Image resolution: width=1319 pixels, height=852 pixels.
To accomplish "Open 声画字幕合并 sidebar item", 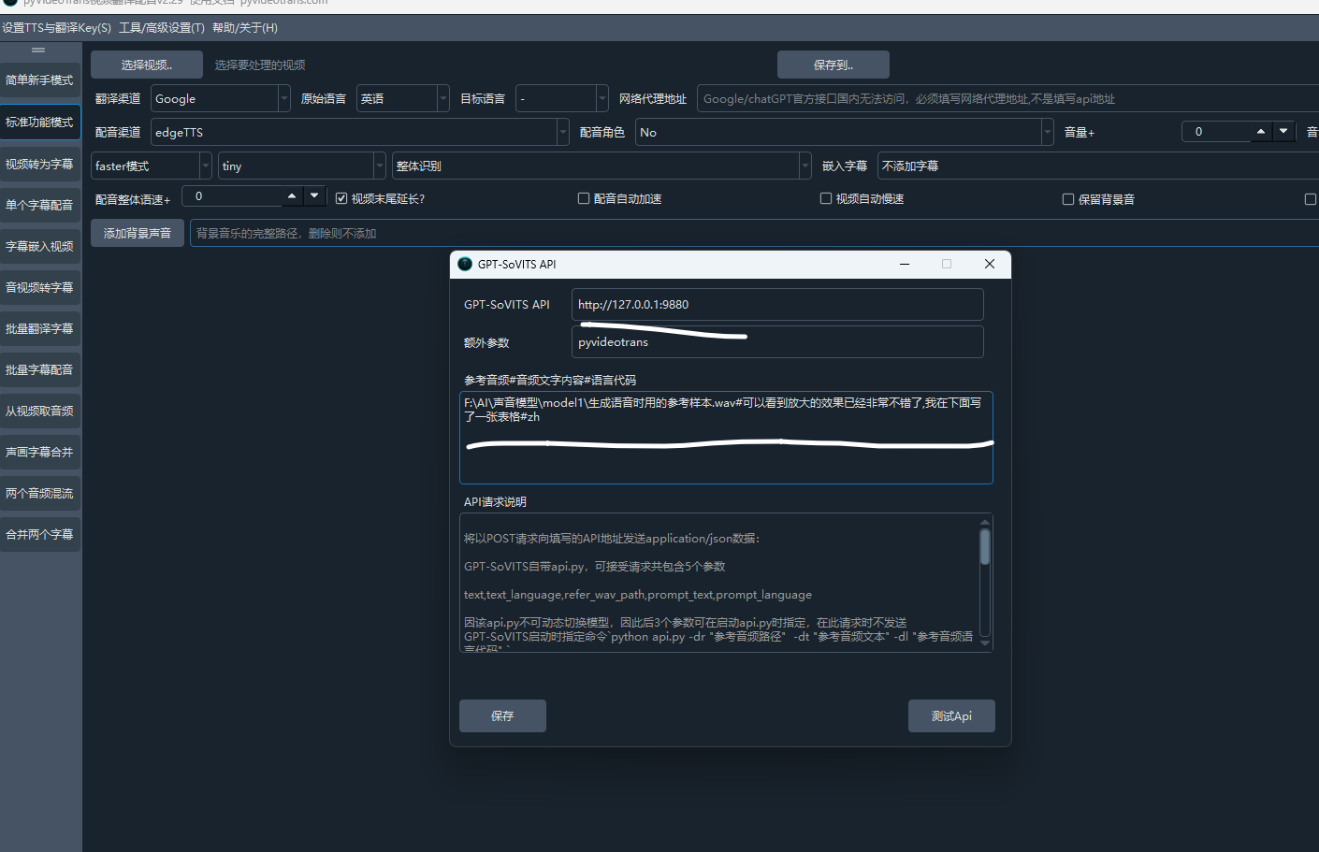I will pyautogui.click(x=39, y=453).
